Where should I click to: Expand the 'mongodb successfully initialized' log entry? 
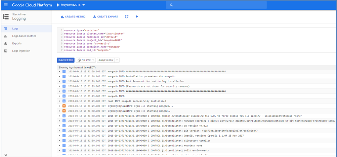[59, 101]
